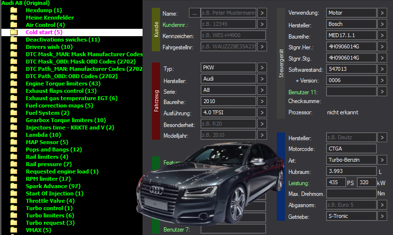Open the arrow next to Hersteller Audi
The width and height of the screenshot is (393, 235).
tap(262, 79)
